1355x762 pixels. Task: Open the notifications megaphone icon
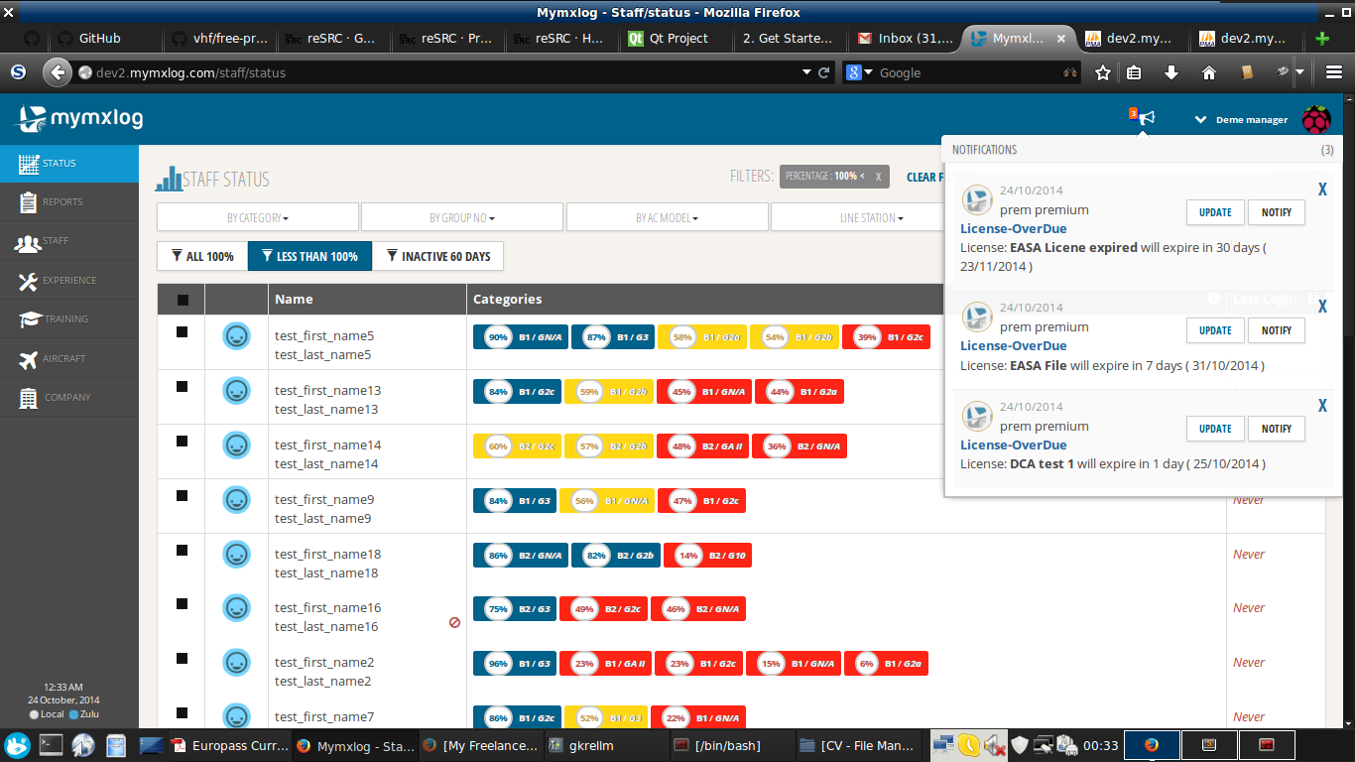[1146, 118]
